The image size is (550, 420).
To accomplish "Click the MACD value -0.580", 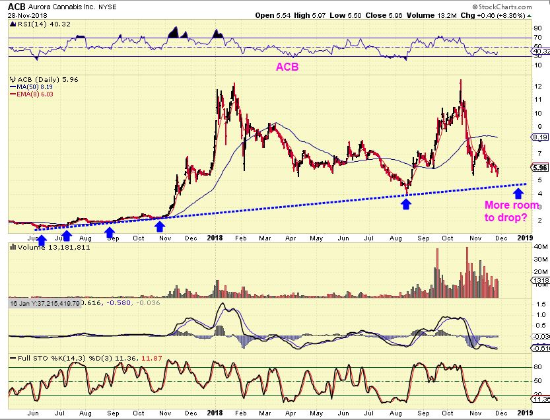I will point(119,302).
